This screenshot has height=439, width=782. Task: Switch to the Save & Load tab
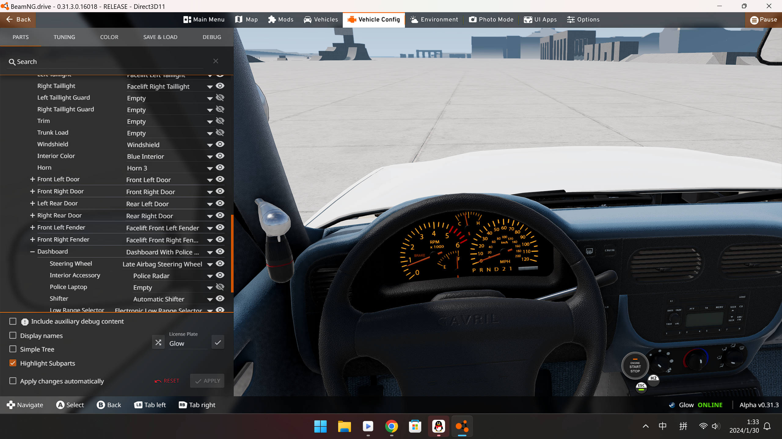point(160,37)
